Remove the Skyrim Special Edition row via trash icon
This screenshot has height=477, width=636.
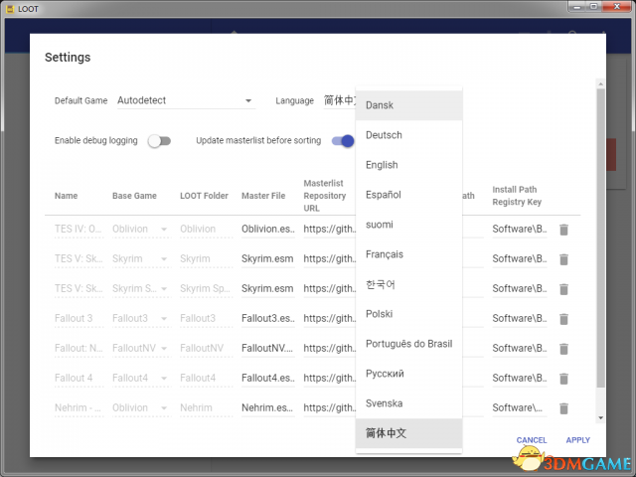pos(563,289)
